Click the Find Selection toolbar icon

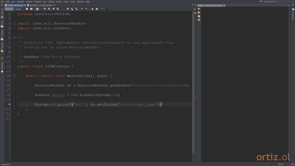(x=45, y=9)
